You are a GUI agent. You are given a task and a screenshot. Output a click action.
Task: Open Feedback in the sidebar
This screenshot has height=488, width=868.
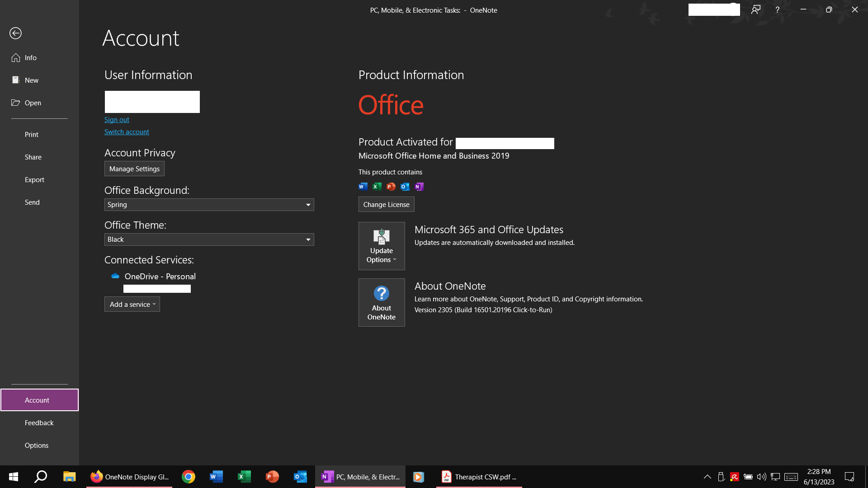click(39, 422)
